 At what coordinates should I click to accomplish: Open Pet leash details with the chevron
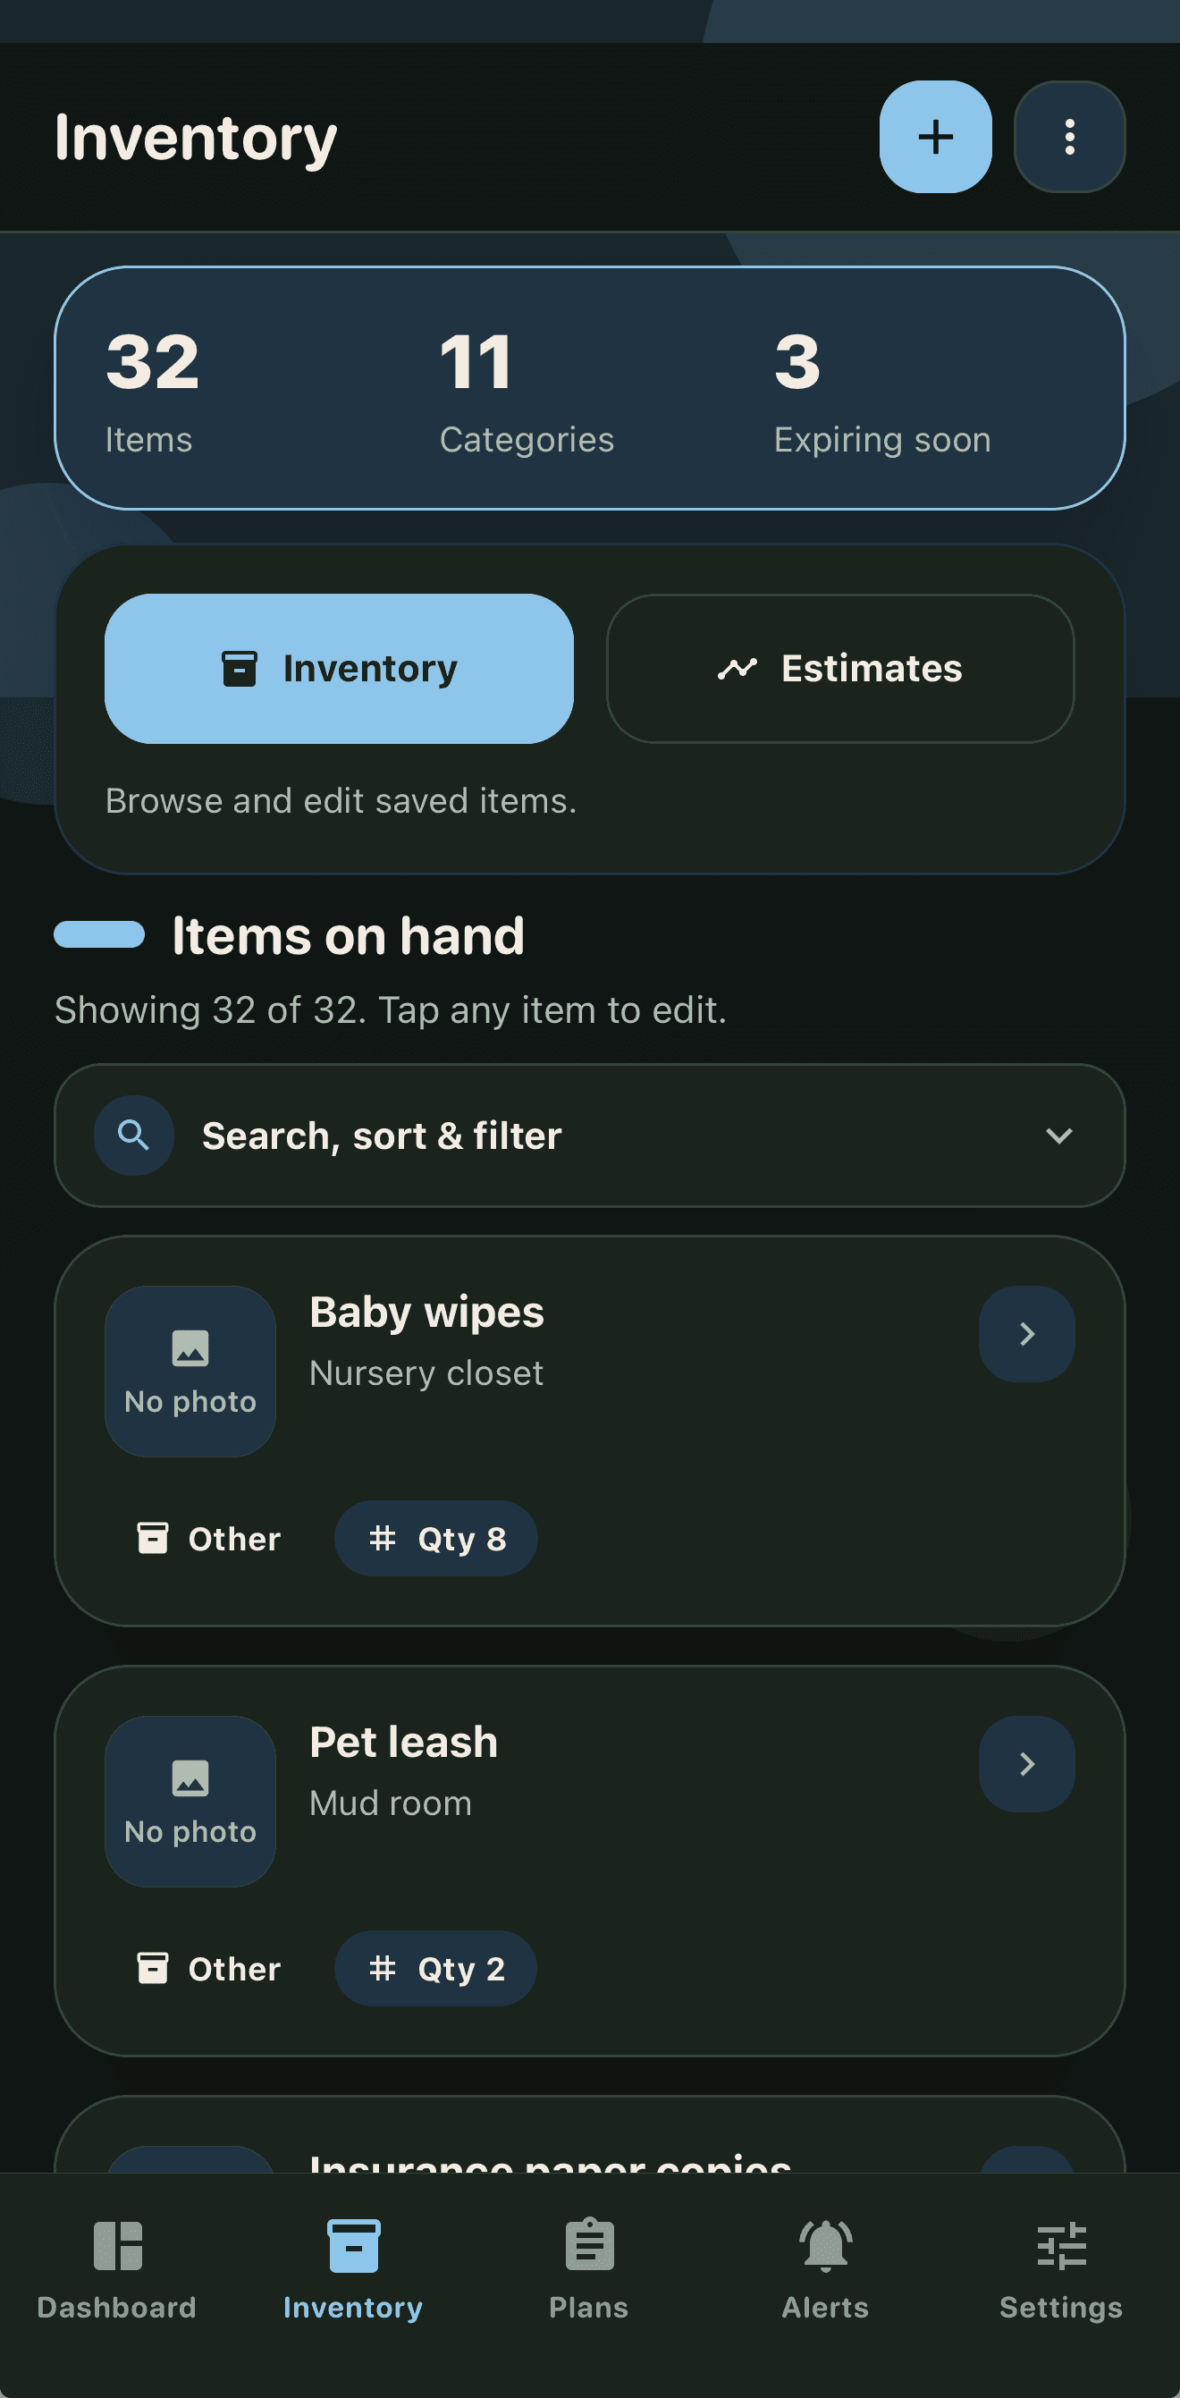pyautogui.click(x=1026, y=1763)
